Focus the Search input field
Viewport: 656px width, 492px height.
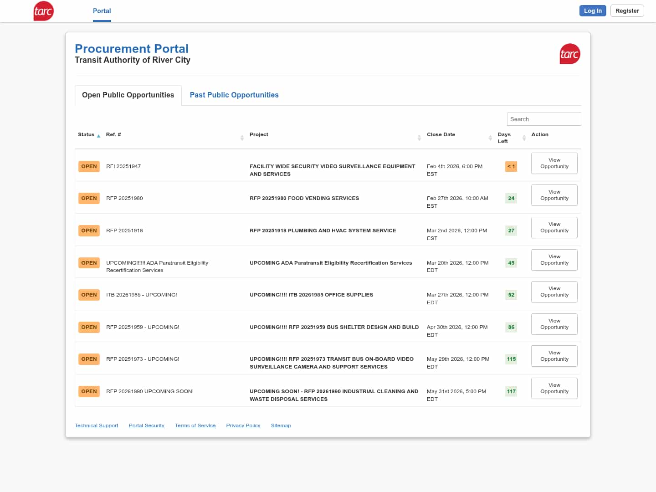coord(543,119)
